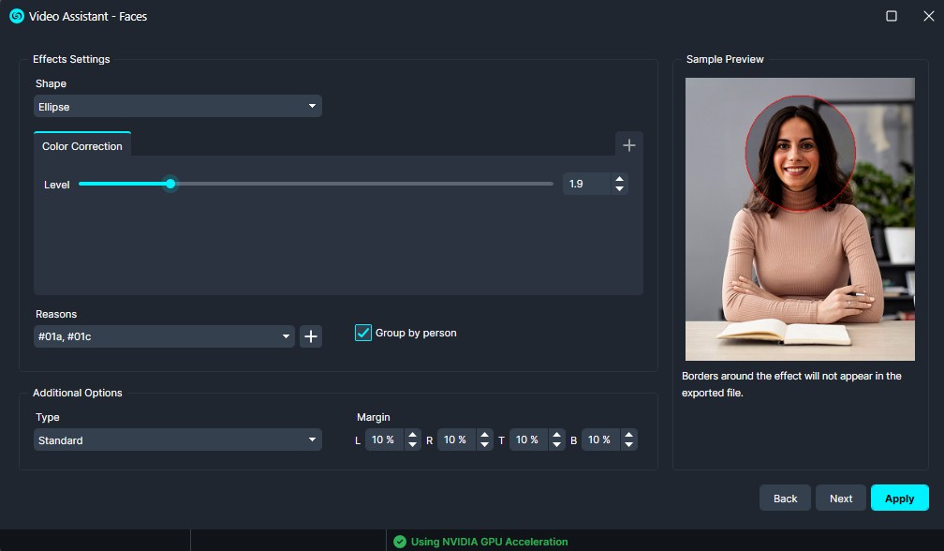Click the Next button
The width and height of the screenshot is (944, 551).
coord(840,498)
